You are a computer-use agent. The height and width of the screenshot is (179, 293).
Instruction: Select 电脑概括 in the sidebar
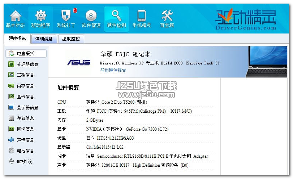(26, 54)
